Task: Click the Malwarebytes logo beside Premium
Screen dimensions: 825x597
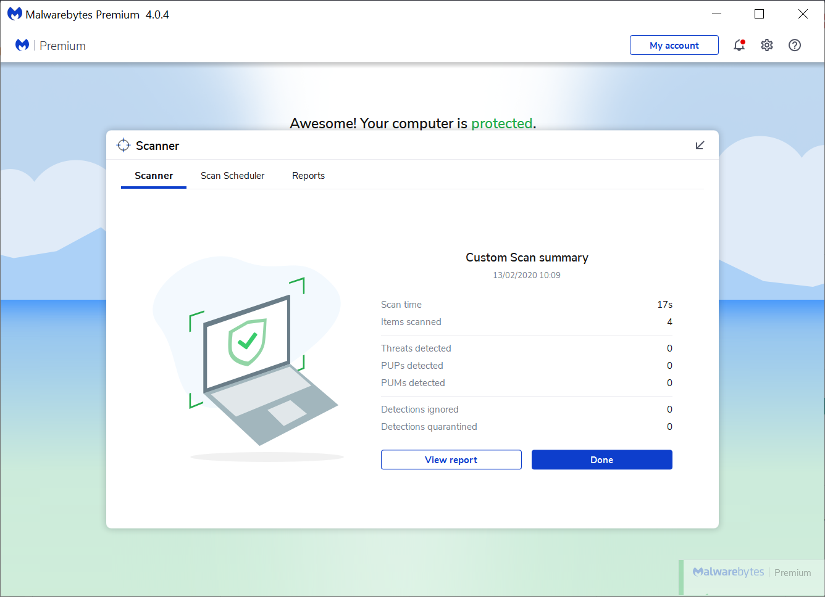Action: pyautogui.click(x=22, y=45)
